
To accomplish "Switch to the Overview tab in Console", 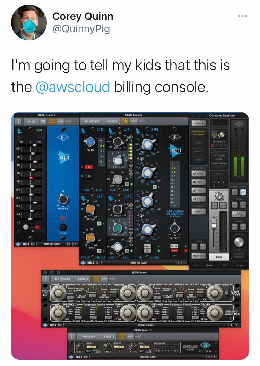I will (x=198, y=134).
